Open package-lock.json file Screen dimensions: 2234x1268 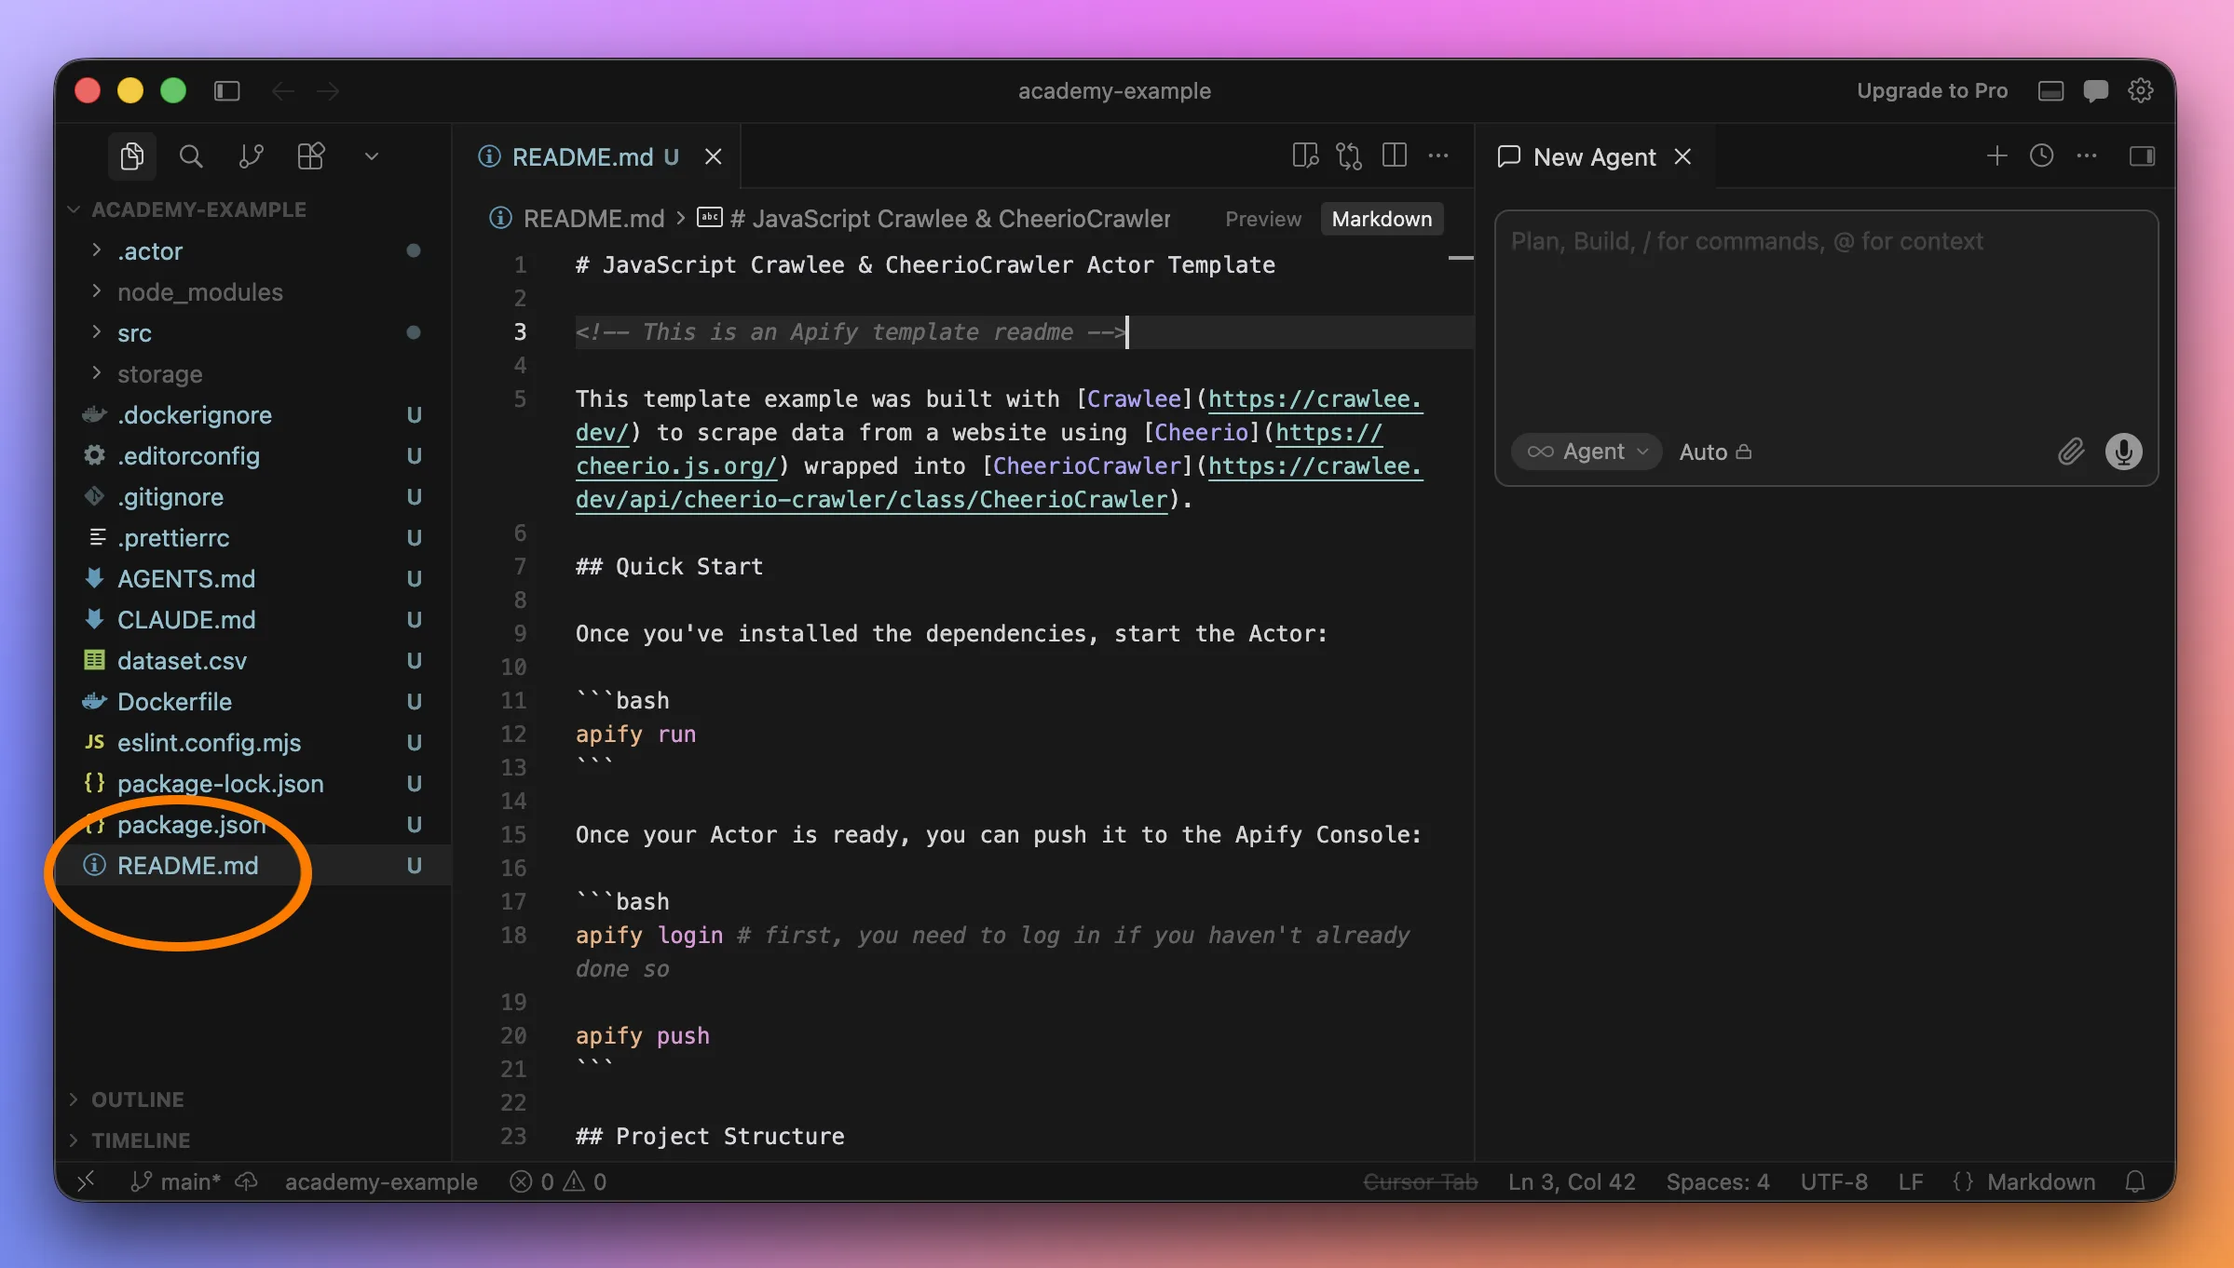[x=253, y=783]
